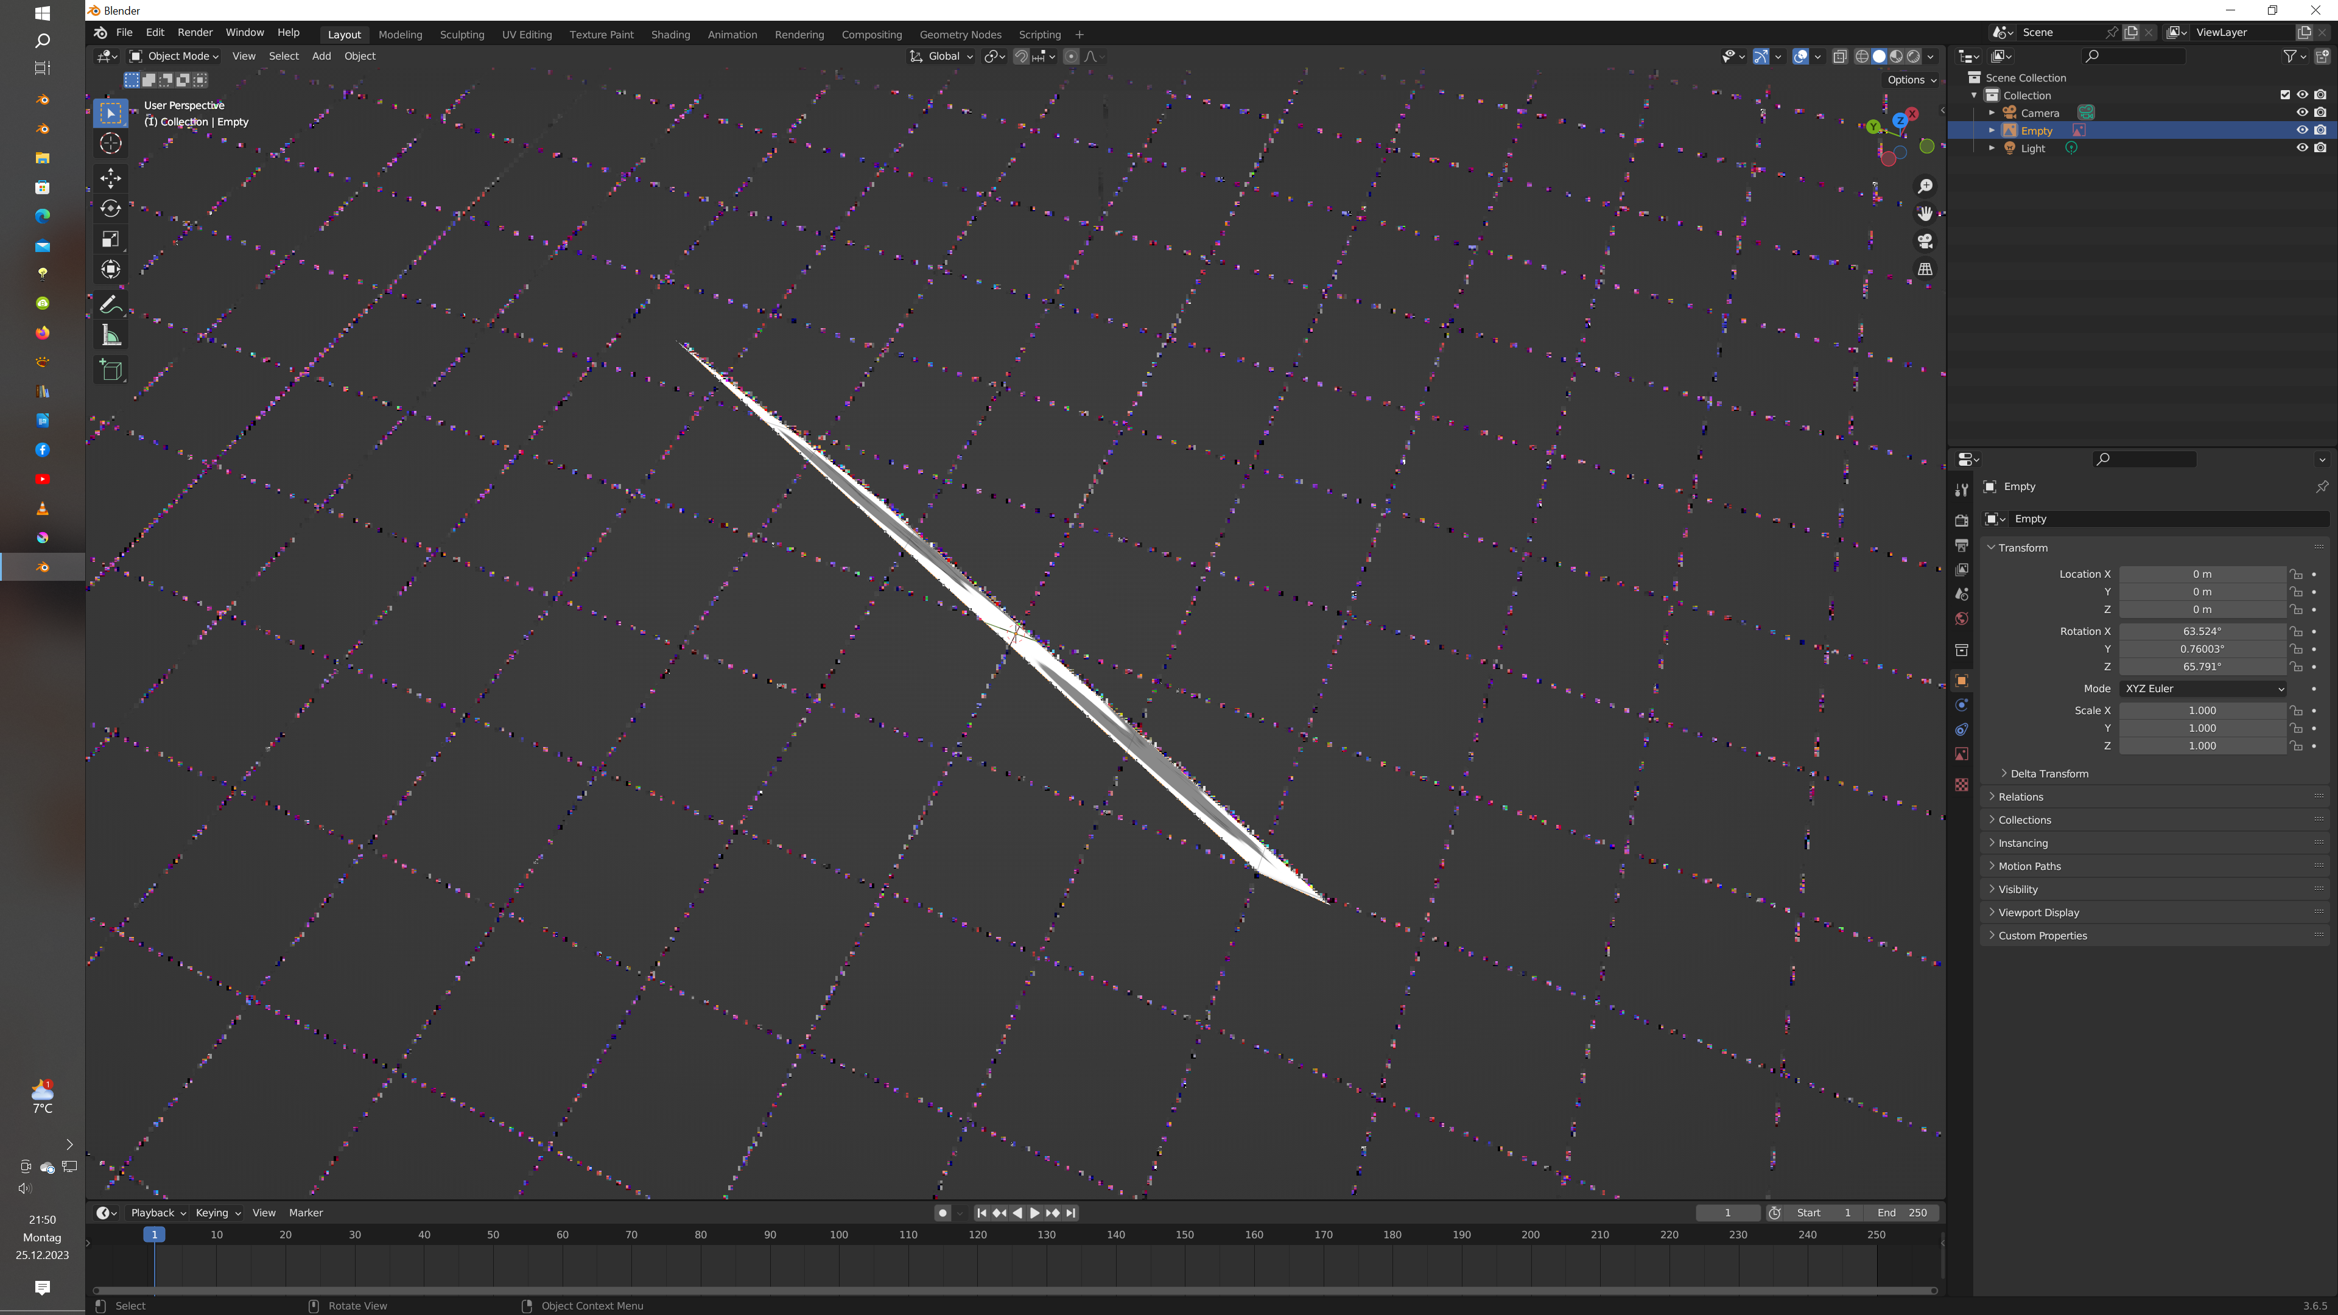Viewport: 2338px width, 1315px height.
Task: Select the Scale tool in the toolbar
Action: point(111,239)
